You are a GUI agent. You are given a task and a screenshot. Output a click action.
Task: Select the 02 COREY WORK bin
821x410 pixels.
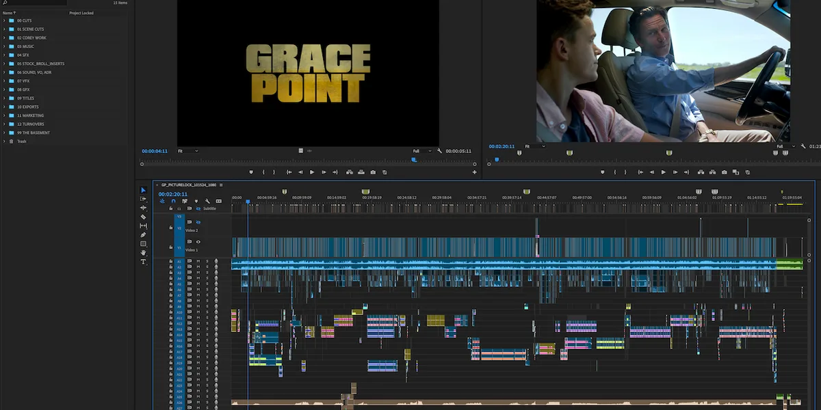click(31, 38)
